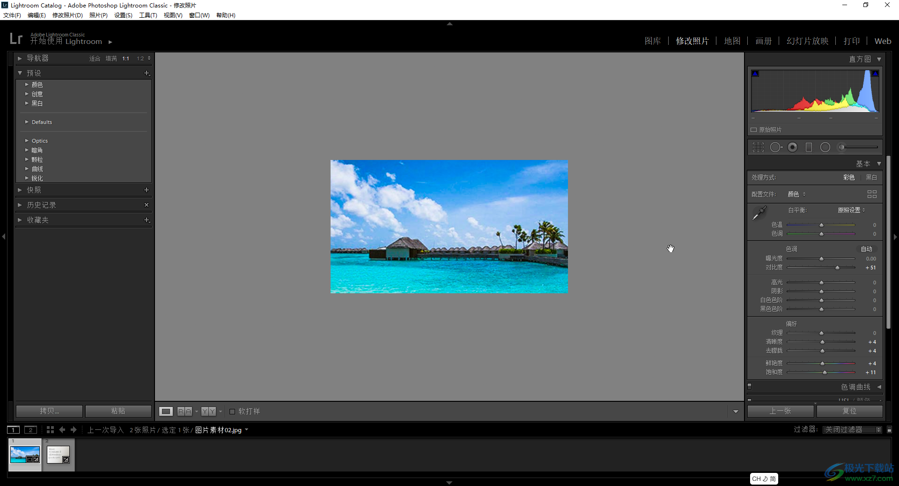Adjust the 饱和度 saturation slider
This screenshot has height=486, width=899.
pos(821,372)
